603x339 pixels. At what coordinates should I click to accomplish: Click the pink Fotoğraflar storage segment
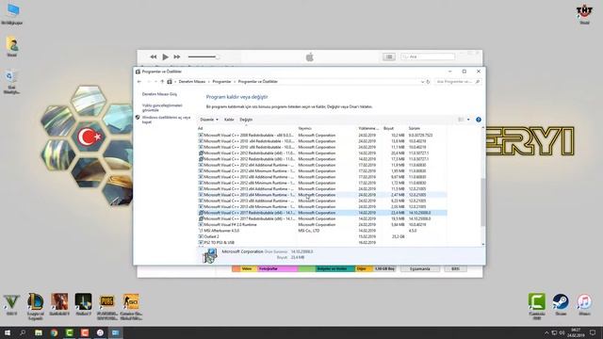click(278, 268)
